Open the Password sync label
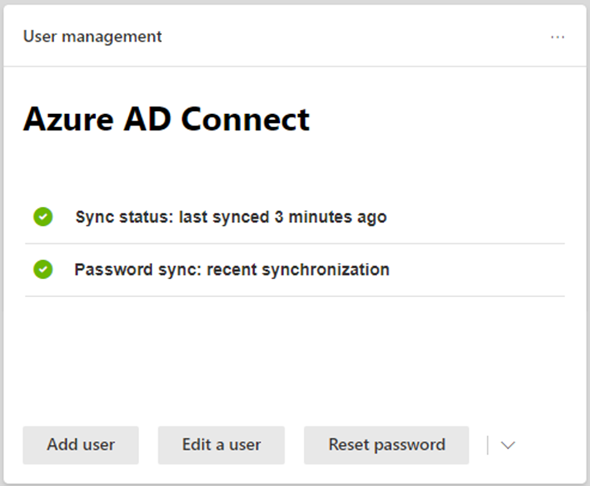 tap(138, 270)
